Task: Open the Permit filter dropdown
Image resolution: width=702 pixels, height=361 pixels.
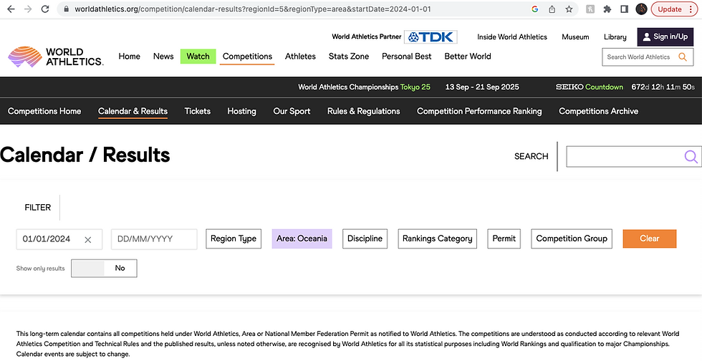Action: [x=504, y=239]
